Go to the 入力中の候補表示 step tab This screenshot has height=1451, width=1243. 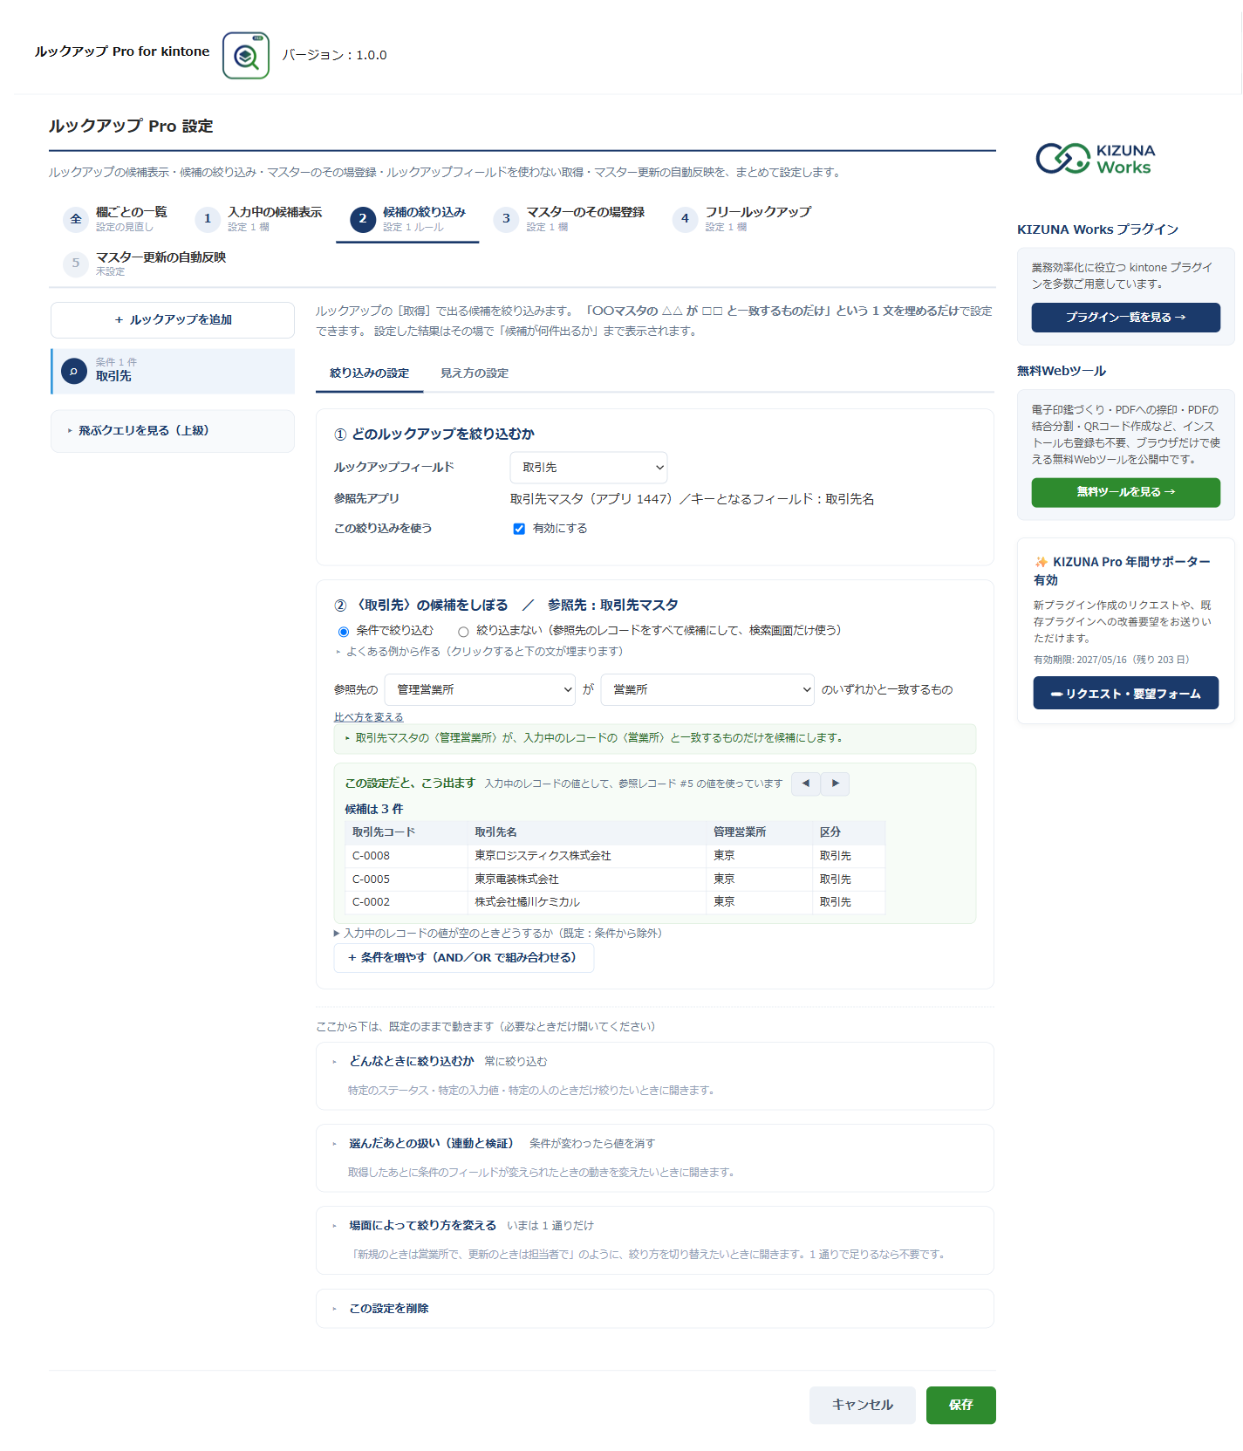tap(259, 219)
